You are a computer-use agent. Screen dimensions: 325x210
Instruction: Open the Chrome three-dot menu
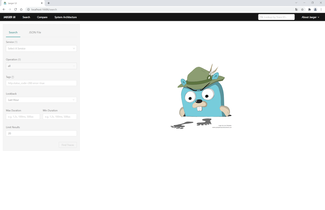pyautogui.click(x=321, y=9)
